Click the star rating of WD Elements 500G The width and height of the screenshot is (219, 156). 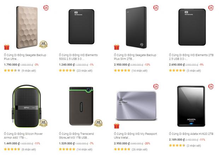pos(67,71)
